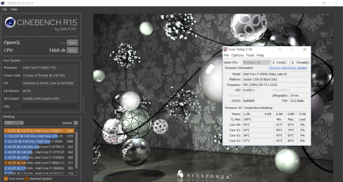The height and width of the screenshot is (182, 343).
Task: Click the Cinebench app icon in title bar
Action: pyautogui.click(x=2, y=3)
